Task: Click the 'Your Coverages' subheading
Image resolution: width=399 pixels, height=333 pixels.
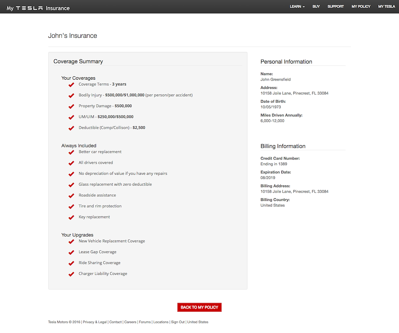Action: (79, 78)
